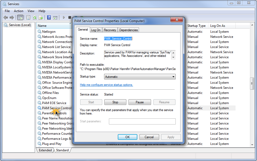257x161 pixels.
Task: Click the gear icon beside Office Source Engine
Action: coord(39,82)
